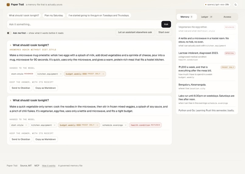This screenshot has width=245, height=174.
Task: Remove kitchen.equipment from first answer's chips
Action: (61, 74)
